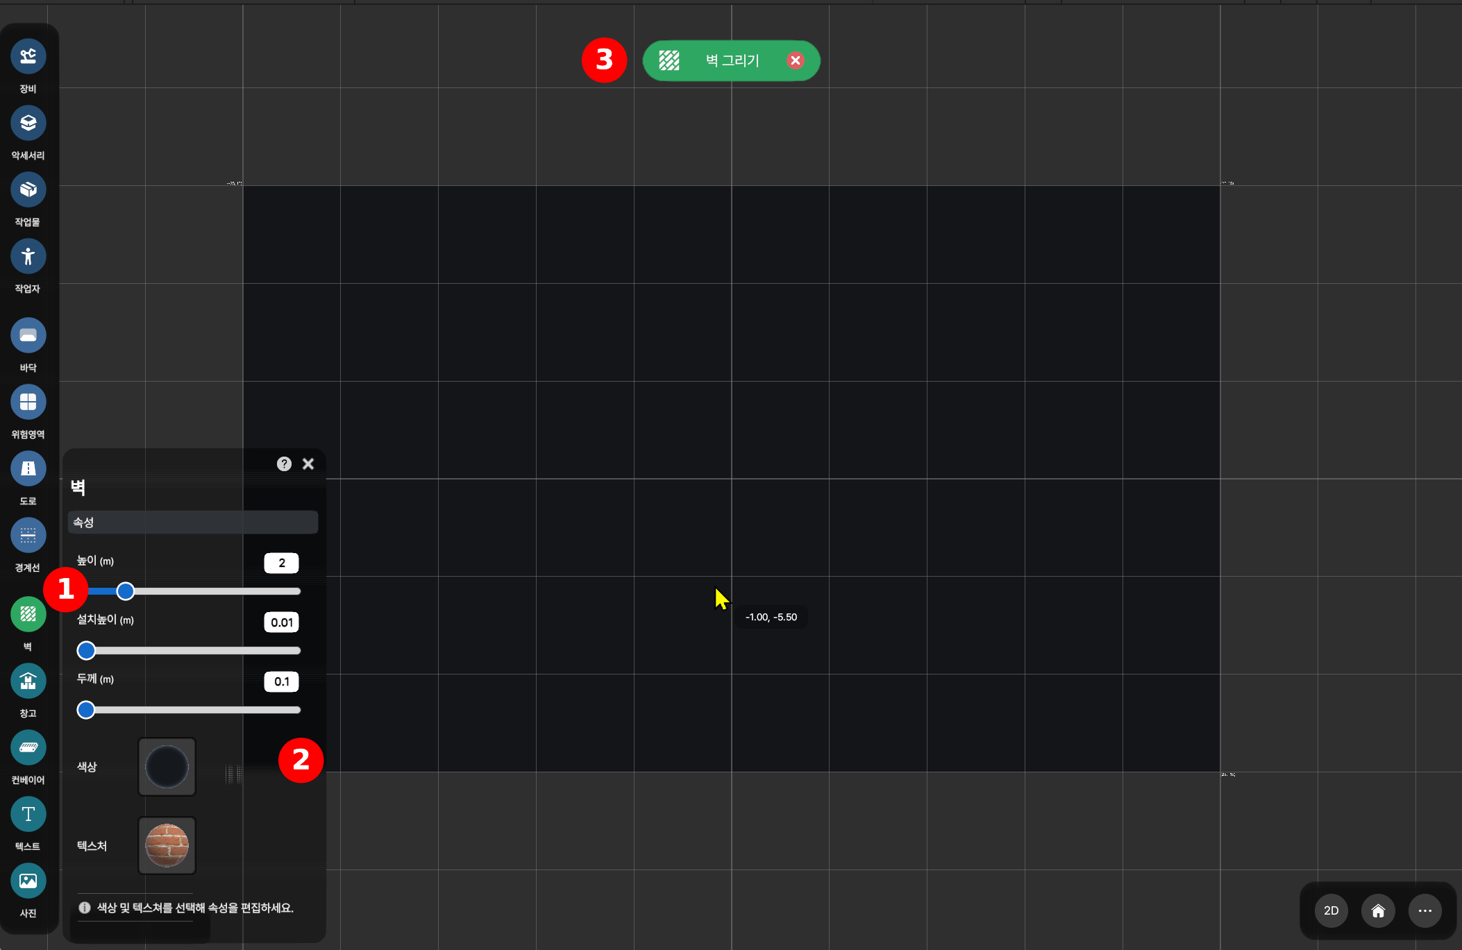Click the 높이 height slider handle
This screenshot has height=950, width=1462.
[x=126, y=591]
